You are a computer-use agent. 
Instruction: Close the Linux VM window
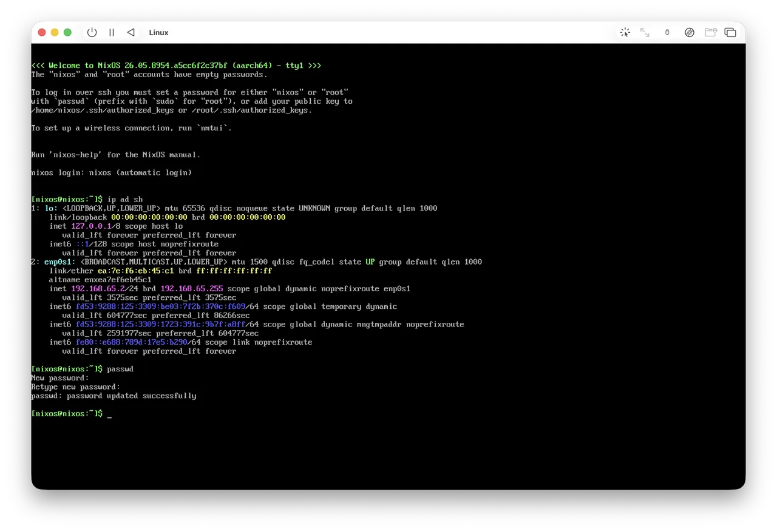click(x=42, y=32)
